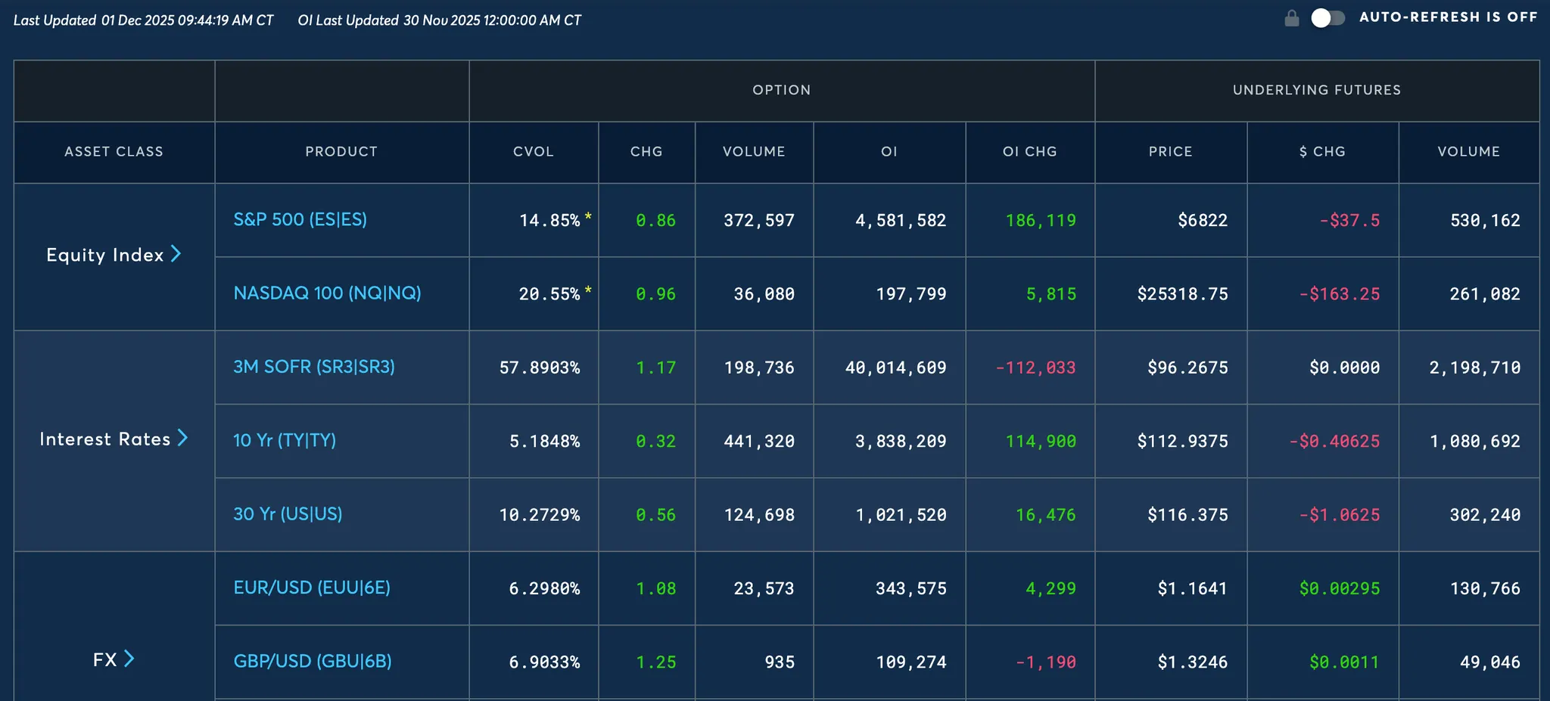
Task: Toggle the auto-refresh switch on
Action: [x=1327, y=18]
